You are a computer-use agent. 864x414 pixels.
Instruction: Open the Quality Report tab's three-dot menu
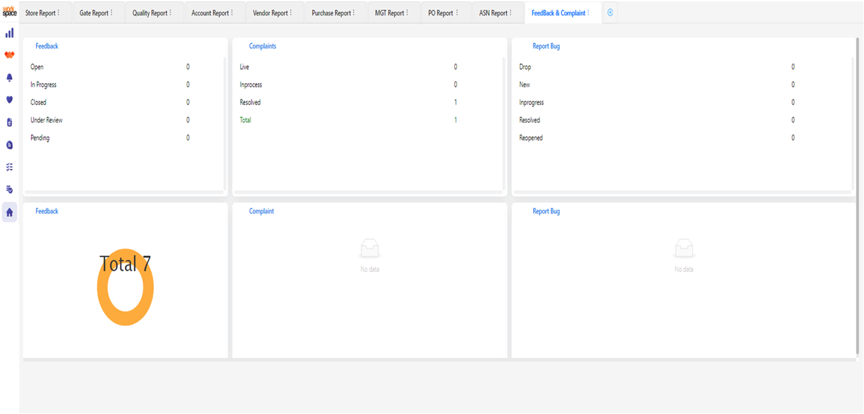170,13
